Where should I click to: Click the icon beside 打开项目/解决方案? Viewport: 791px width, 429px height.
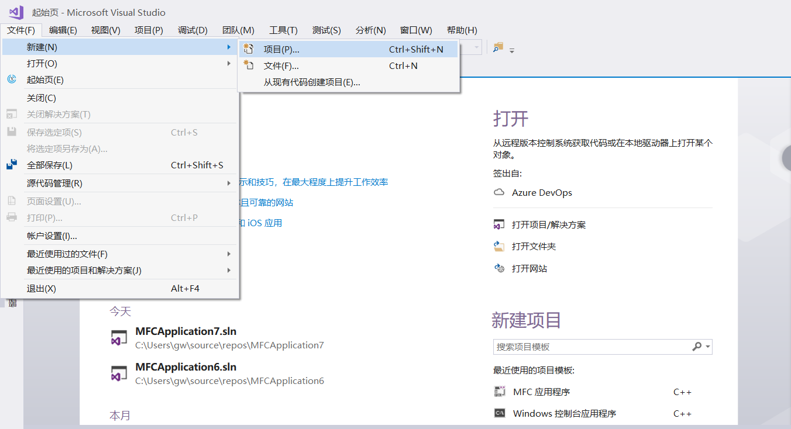499,224
